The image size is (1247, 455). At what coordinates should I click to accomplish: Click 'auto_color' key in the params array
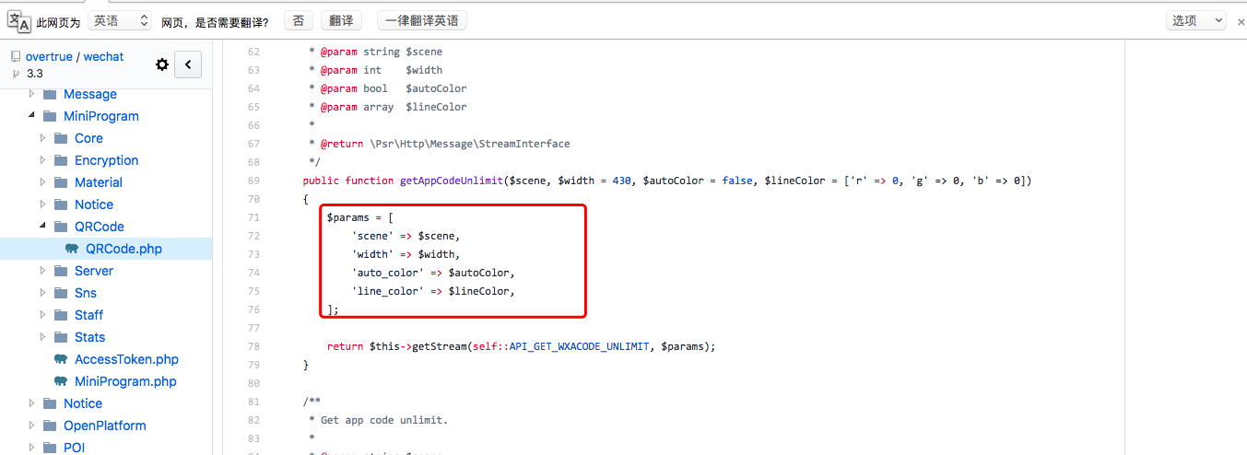coord(388,273)
